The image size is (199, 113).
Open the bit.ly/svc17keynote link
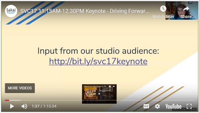[98, 61]
